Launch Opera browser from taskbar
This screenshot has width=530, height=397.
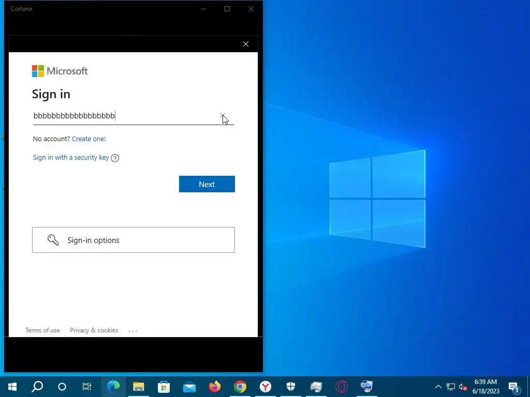pos(342,387)
